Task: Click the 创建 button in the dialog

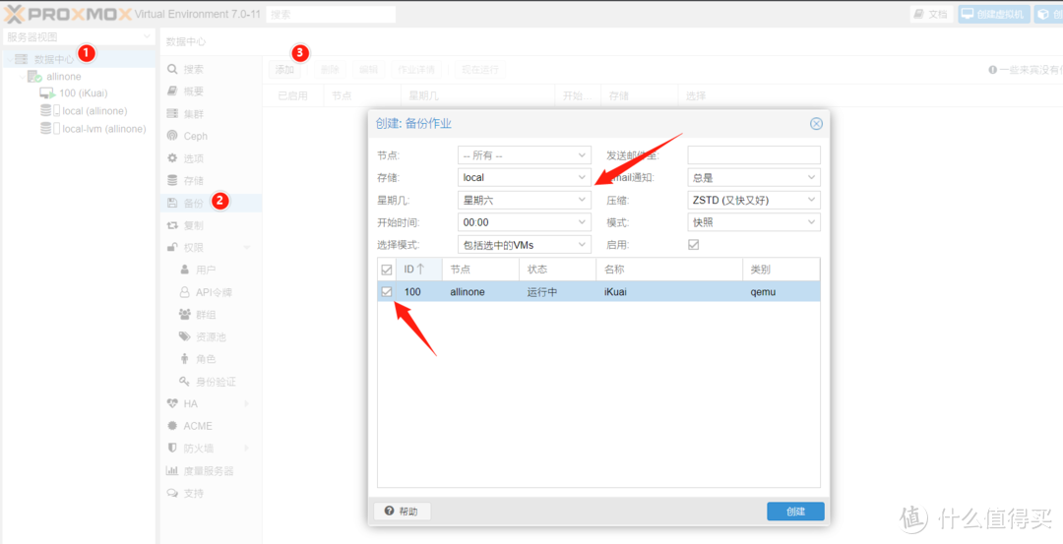Action: coord(795,512)
